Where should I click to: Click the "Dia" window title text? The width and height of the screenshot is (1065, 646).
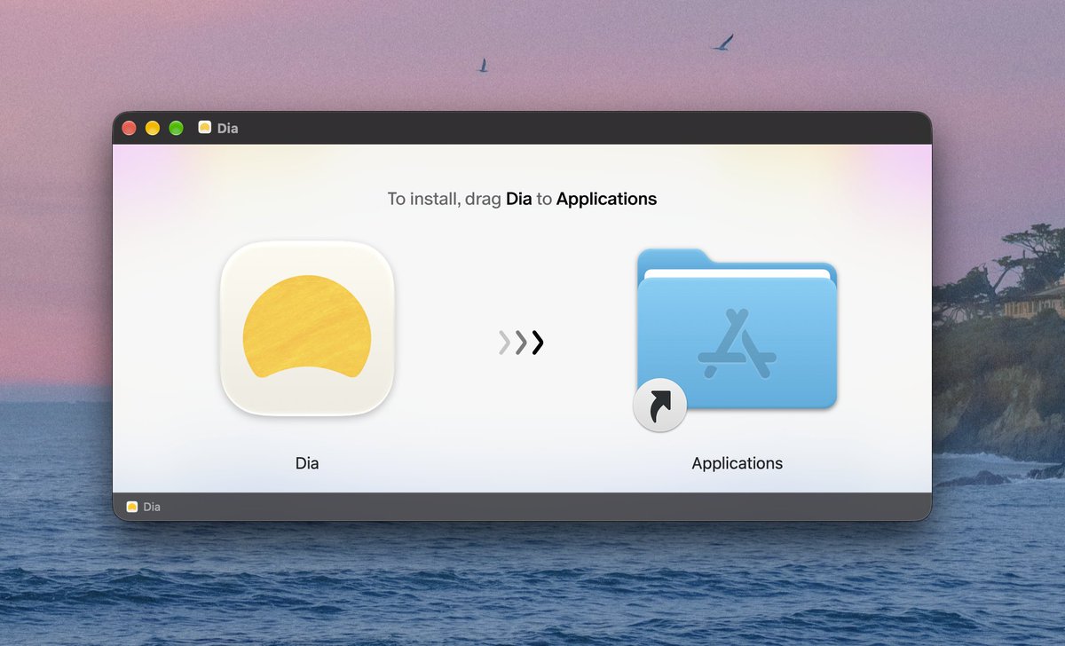(227, 128)
